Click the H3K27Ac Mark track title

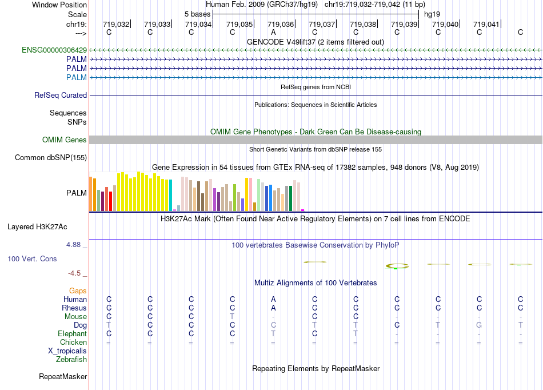(316, 219)
